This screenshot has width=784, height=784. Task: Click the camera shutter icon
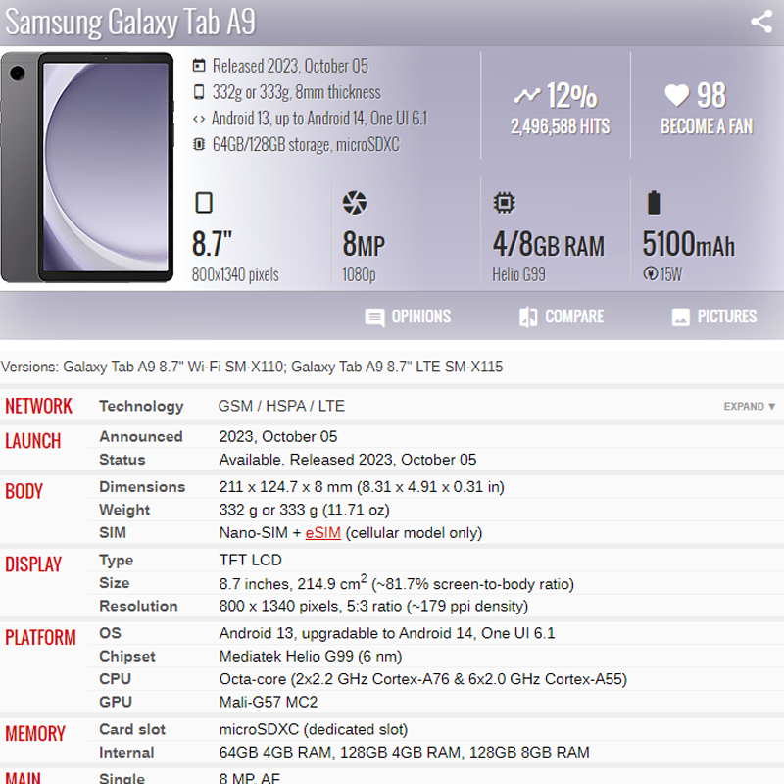click(355, 203)
